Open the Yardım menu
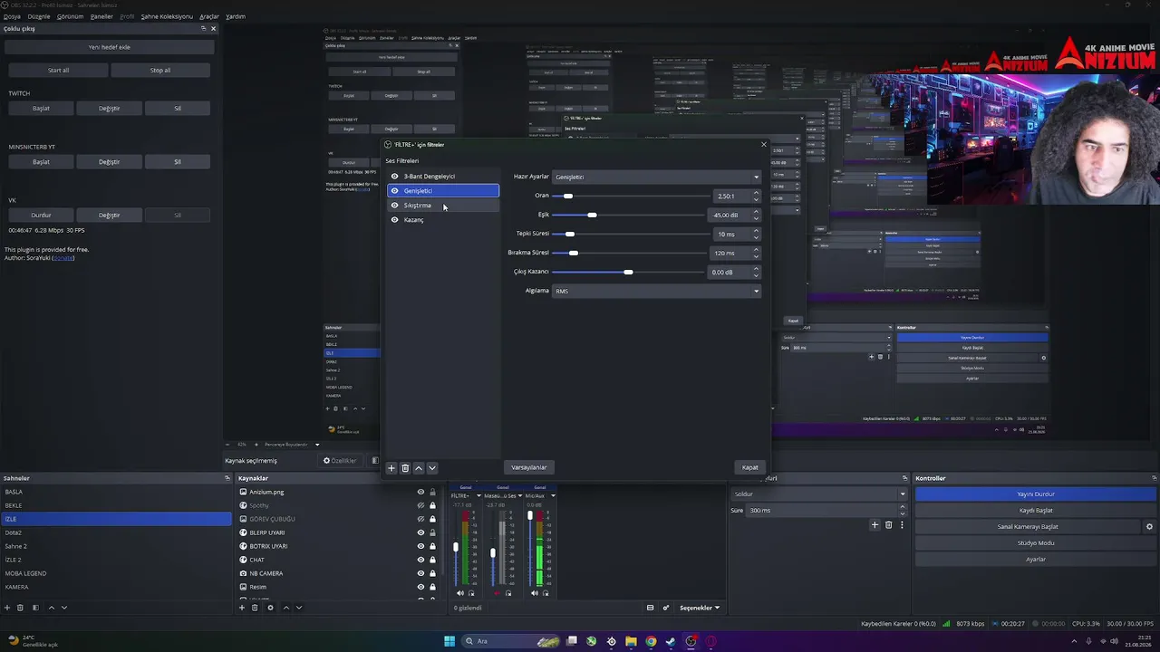 tap(236, 16)
